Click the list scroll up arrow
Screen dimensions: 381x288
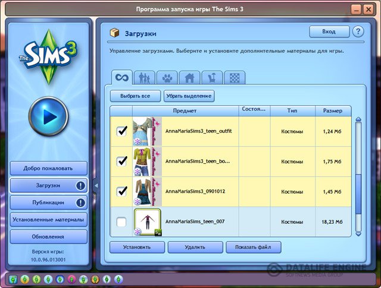coord(358,119)
